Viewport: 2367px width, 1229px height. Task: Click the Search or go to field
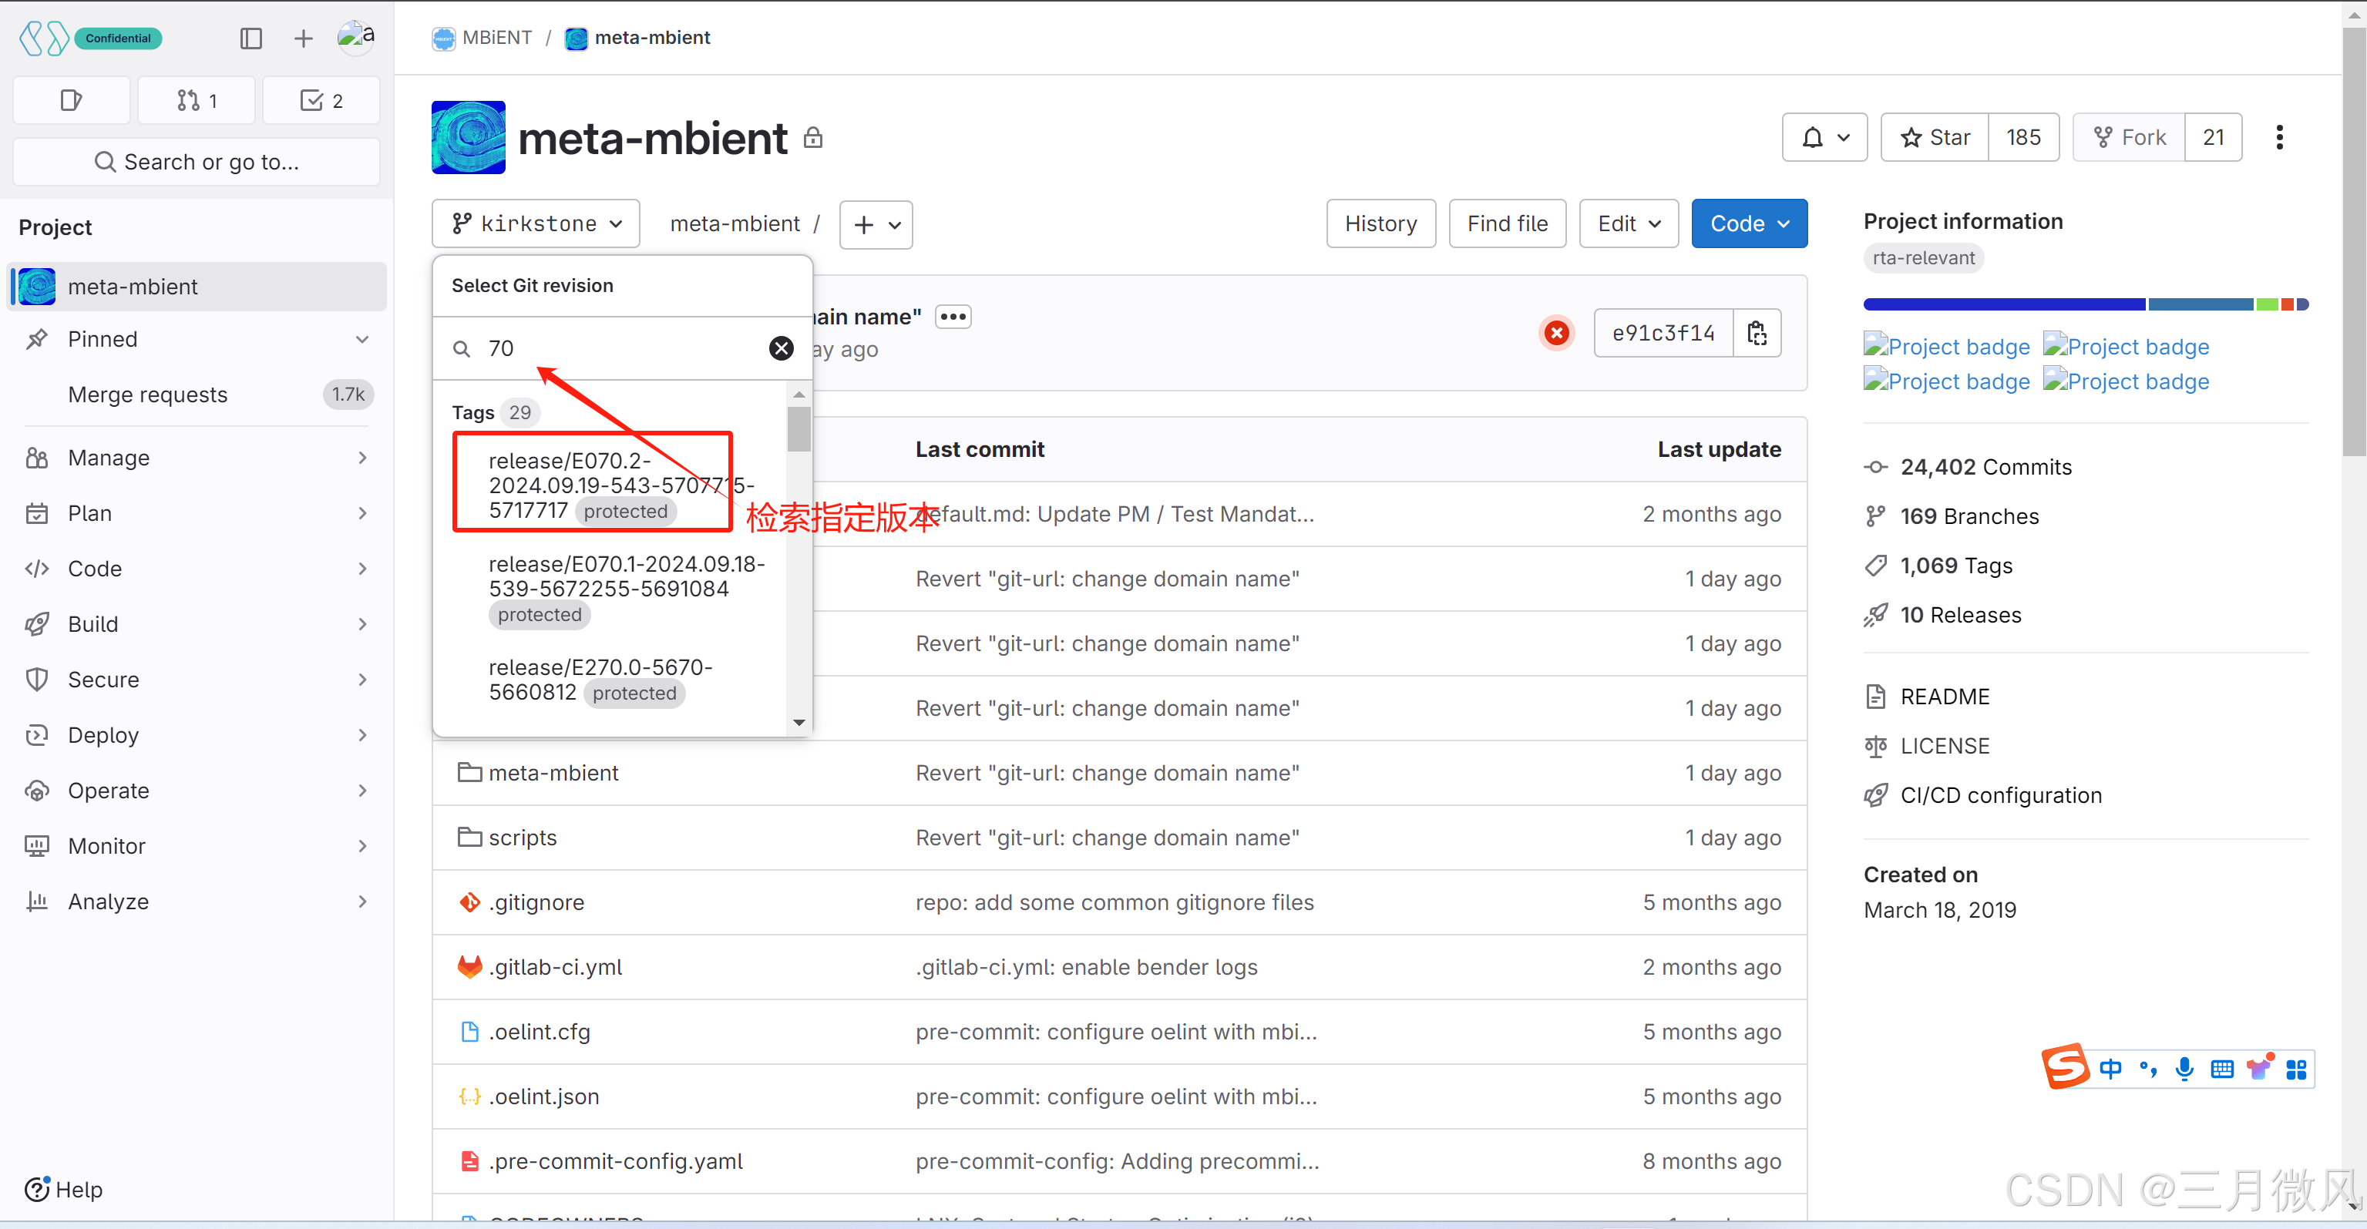197,162
